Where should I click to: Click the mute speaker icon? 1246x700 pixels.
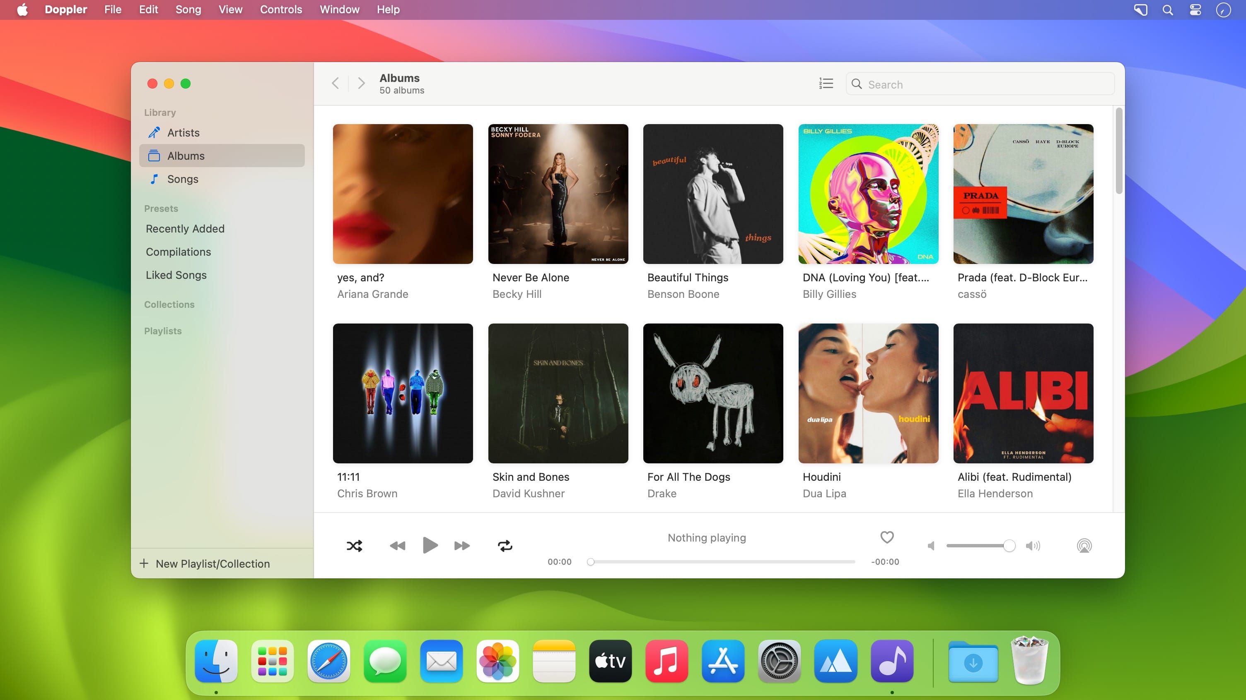coord(931,546)
